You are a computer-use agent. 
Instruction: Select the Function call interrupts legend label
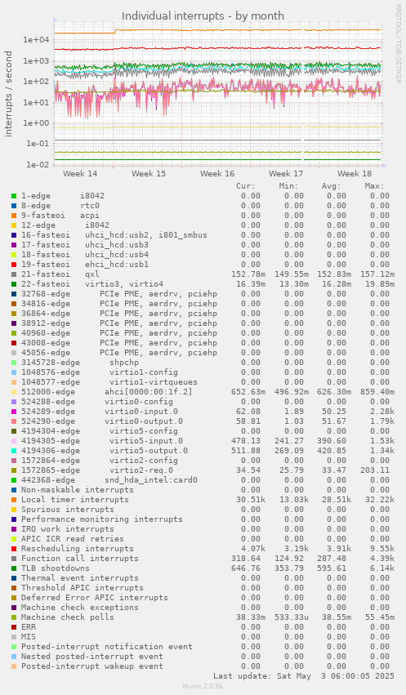click(80, 559)
